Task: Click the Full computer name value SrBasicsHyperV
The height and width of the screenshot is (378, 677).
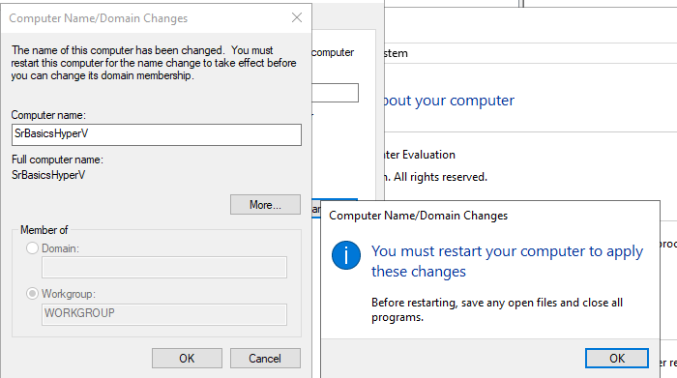Action: click(48, 175)
